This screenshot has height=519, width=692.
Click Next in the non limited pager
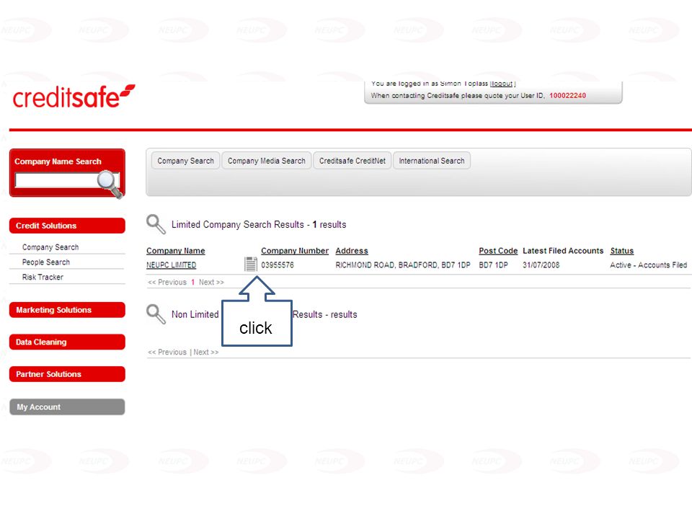(206, 352)
